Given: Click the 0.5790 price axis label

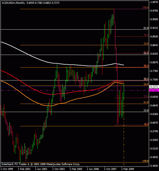Looking at the screenshot, I should point(154,131).
